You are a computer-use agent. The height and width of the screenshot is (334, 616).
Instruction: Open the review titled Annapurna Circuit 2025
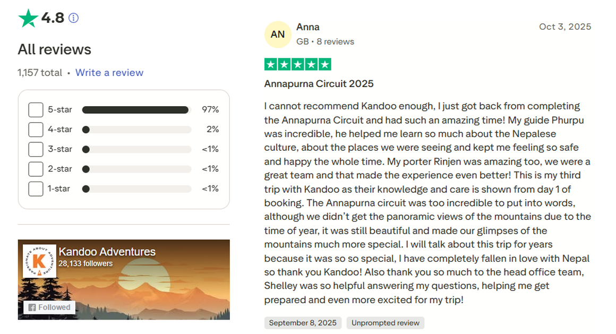(x=319, y=83)
